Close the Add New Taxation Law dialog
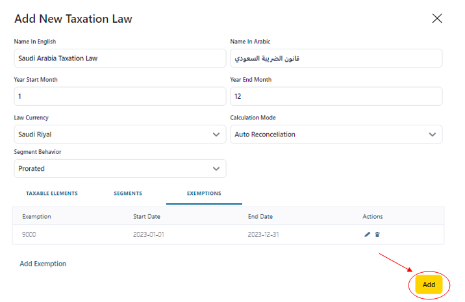The height and width of the screenshot is (302, 465). 437,18
